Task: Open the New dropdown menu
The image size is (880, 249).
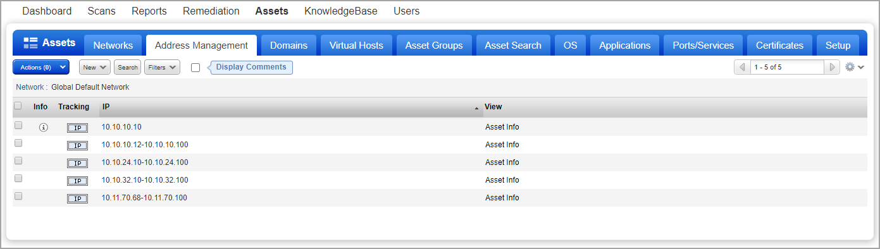Action: click(95, 67)
